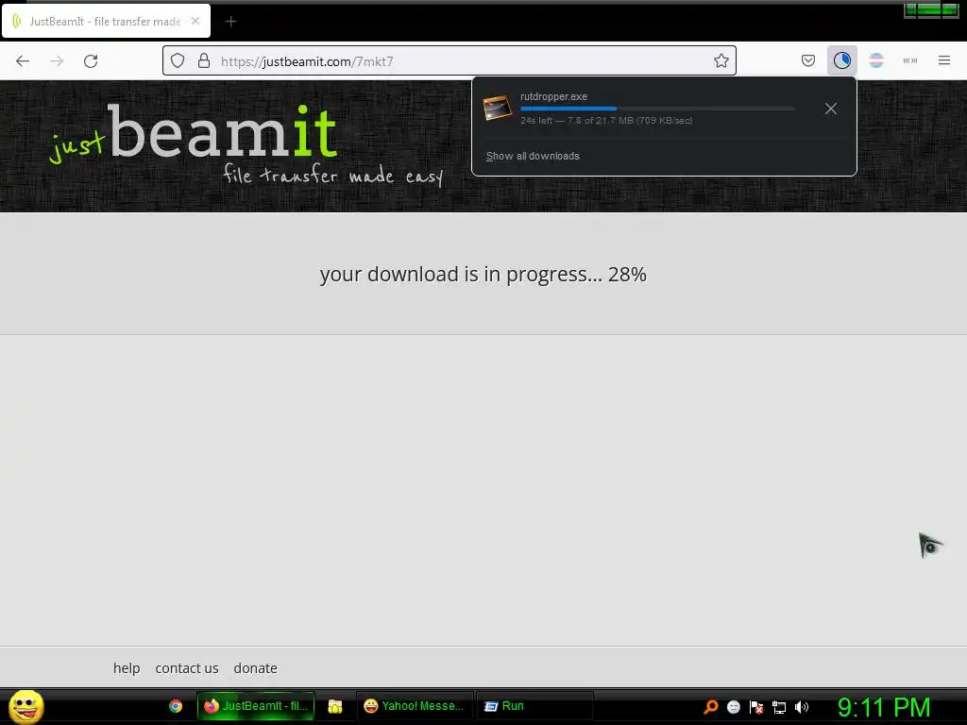Open the tracking protection shield icon
Screen dimensions: 967x725
tap(178, 61)
